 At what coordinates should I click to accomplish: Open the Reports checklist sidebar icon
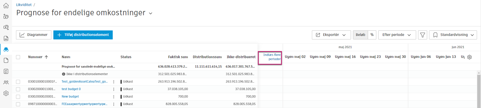(6, 71)
